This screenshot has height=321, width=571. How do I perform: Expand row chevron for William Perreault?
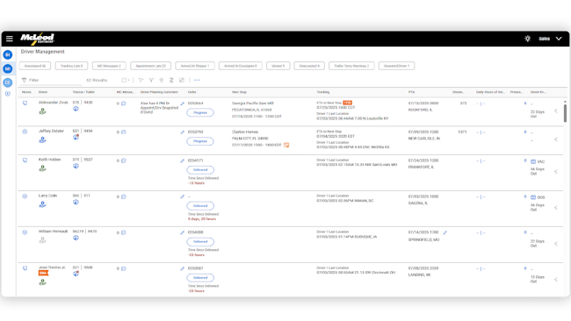556,244
